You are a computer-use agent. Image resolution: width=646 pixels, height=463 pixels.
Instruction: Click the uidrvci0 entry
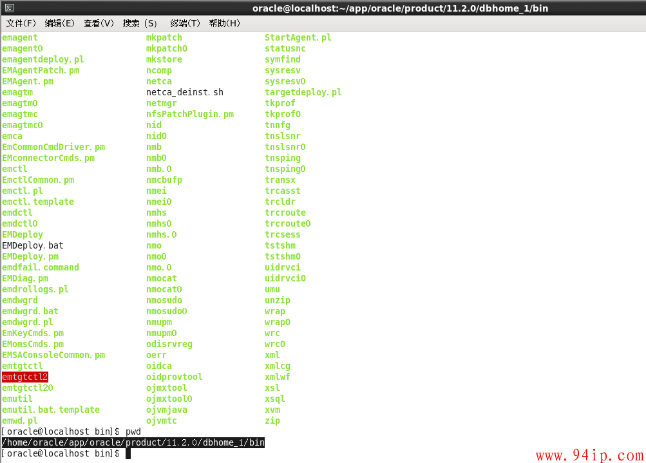[285, 278]
